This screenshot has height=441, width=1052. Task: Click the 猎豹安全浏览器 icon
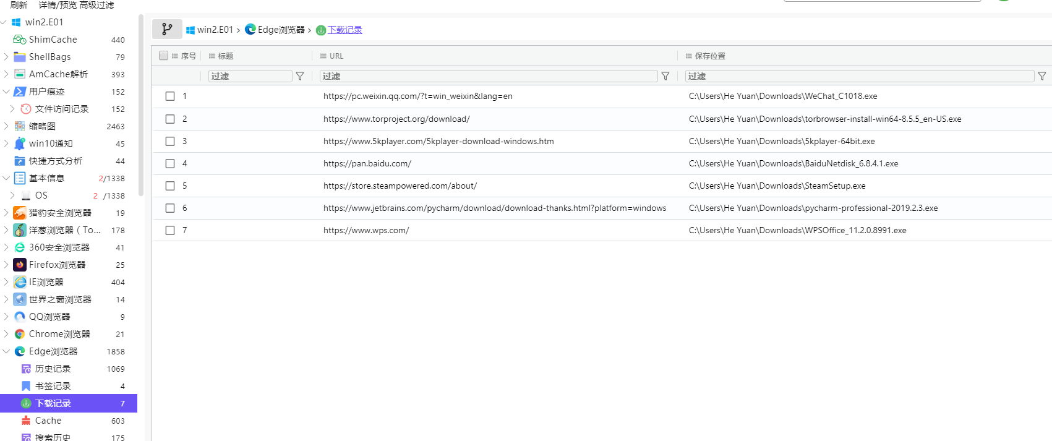click(20, 213)
